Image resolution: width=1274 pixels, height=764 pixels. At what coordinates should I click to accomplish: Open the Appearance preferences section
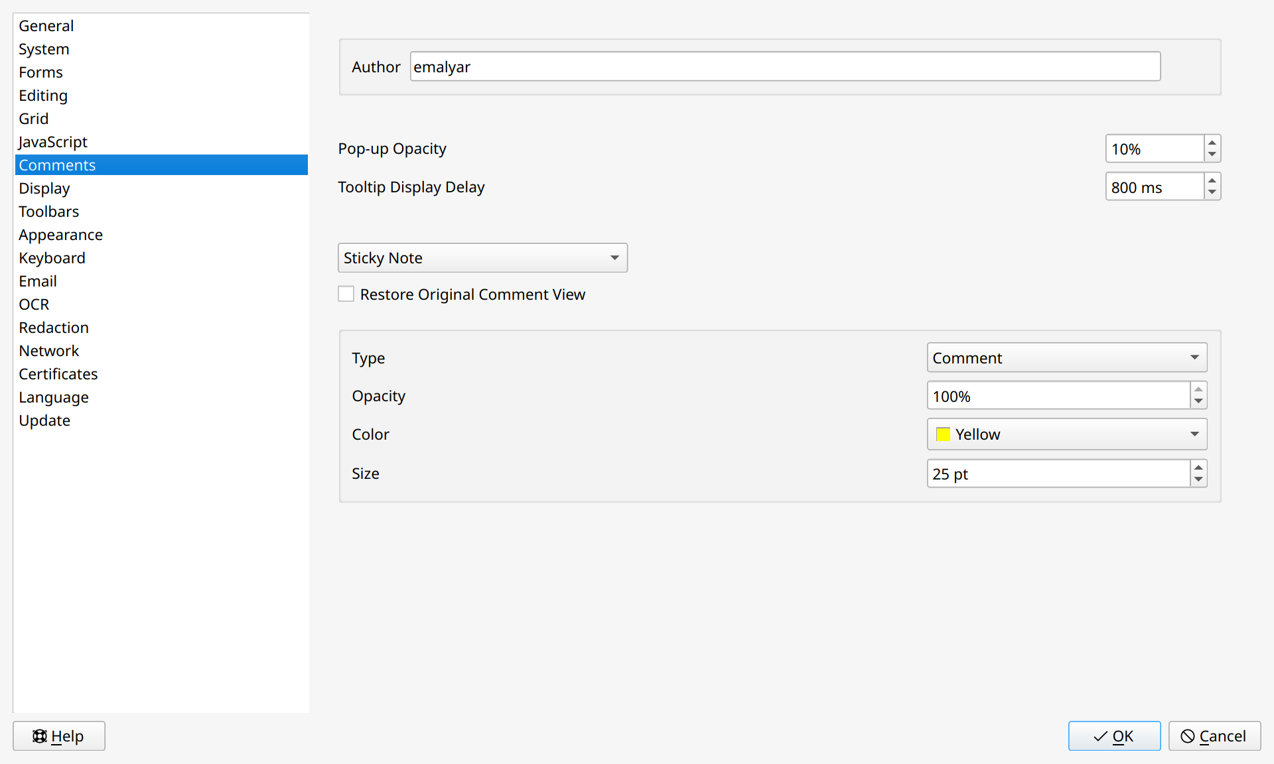60,234
